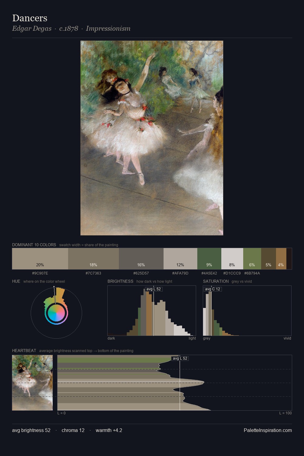Open the small painting thumbnail beside Heartbeat chart
The height and width of the screenshot is (456, 304).
tap(32, 383)
